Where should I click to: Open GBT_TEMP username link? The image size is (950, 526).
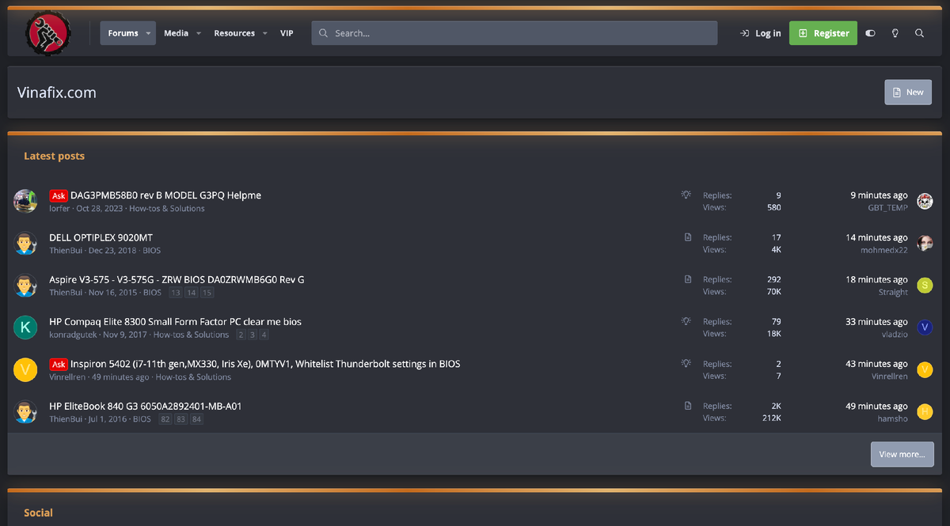887,208
